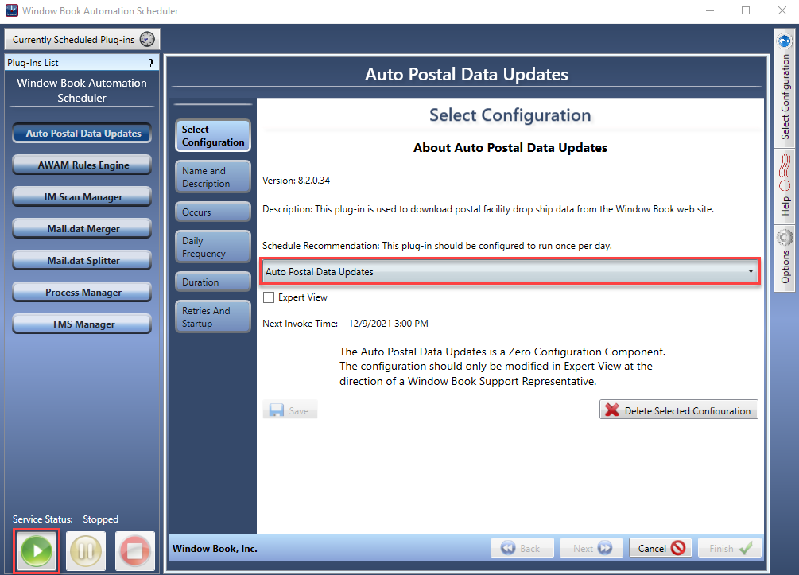This screenshot has height=575, width=799.
Task: Open the Process Manager plug-in
Action: coord(82,293)
